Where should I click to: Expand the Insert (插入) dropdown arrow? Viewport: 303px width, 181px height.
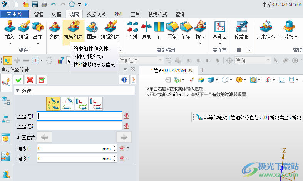[x=10, y=43]
